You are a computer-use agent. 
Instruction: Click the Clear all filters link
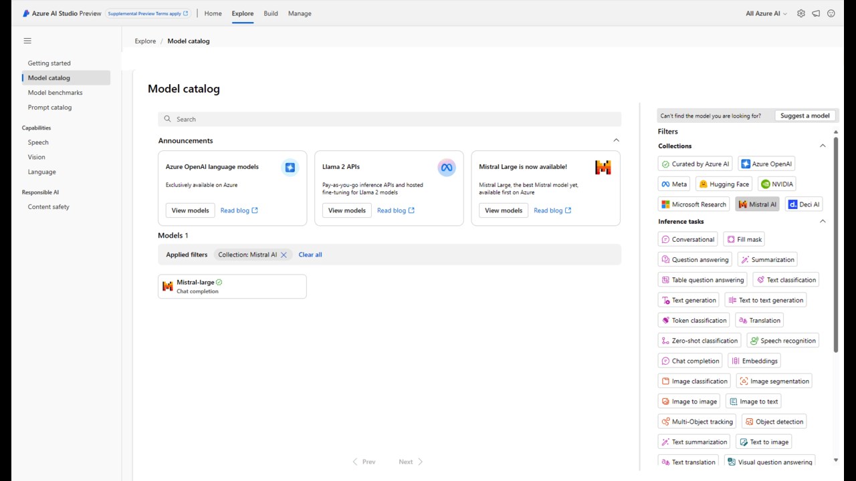310,255
